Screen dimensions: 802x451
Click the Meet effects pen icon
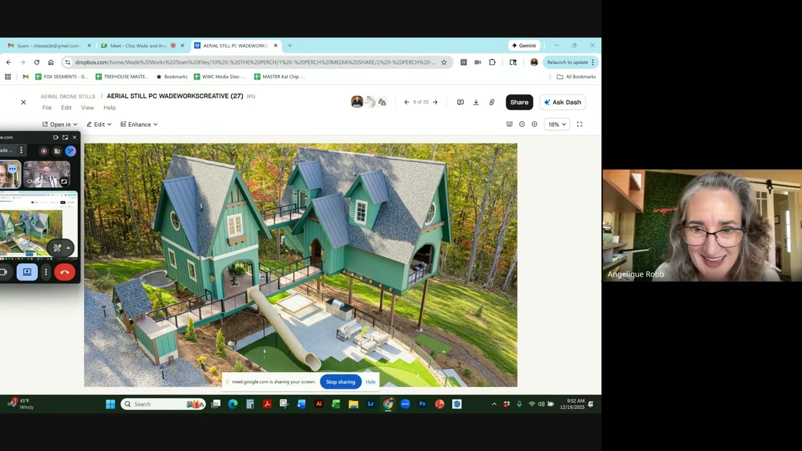(70, 150)
